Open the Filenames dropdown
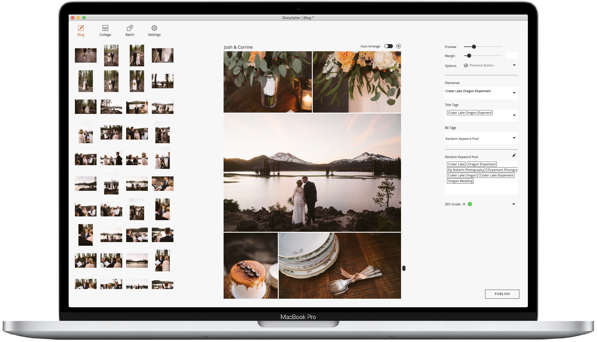 (x=514, y=93)
